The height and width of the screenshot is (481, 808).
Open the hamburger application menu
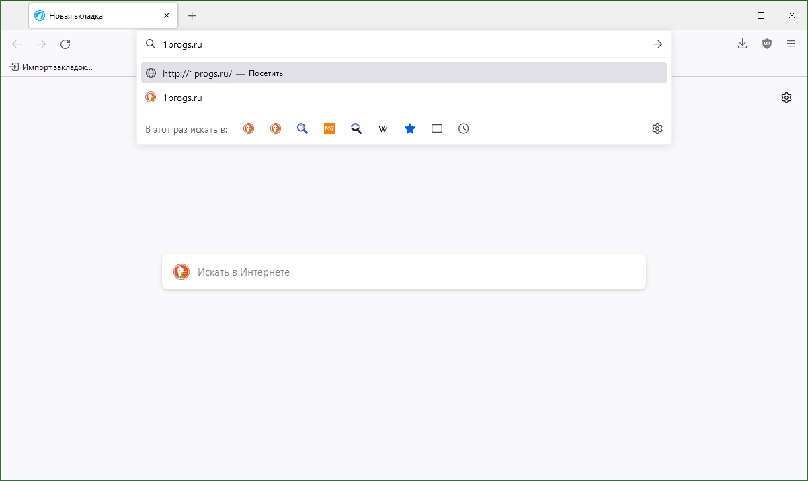pyautogui.click(x=791, y=44)
